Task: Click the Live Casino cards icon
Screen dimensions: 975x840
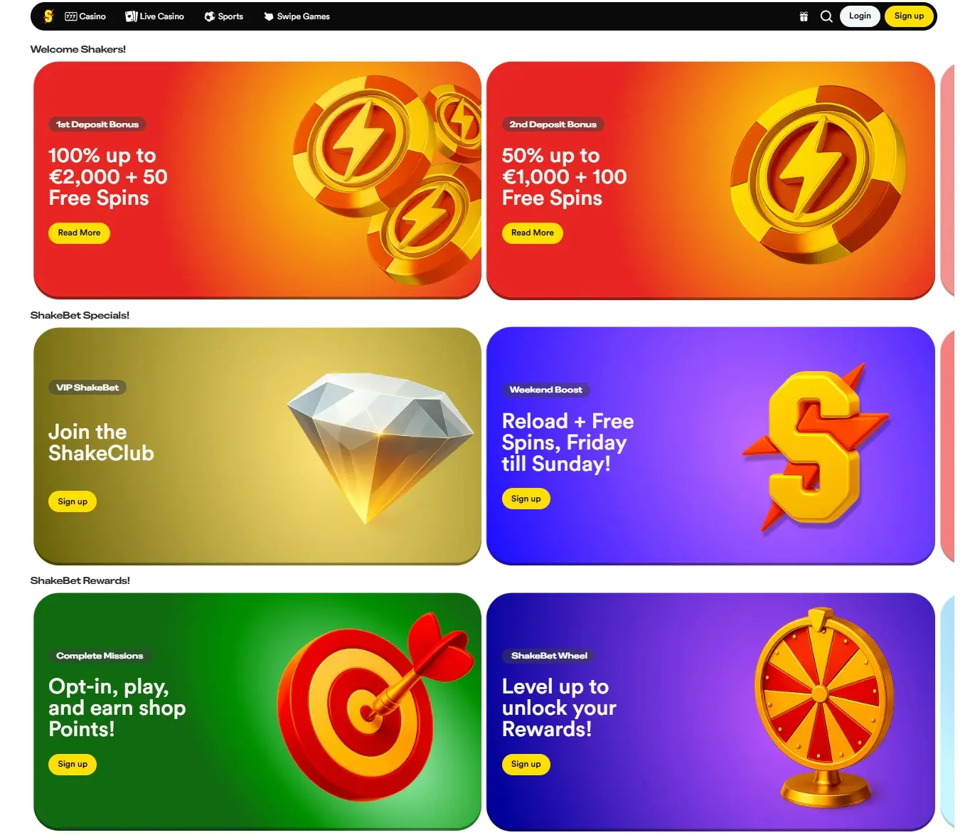Action: pyautogui.click(x=131, y=16)
